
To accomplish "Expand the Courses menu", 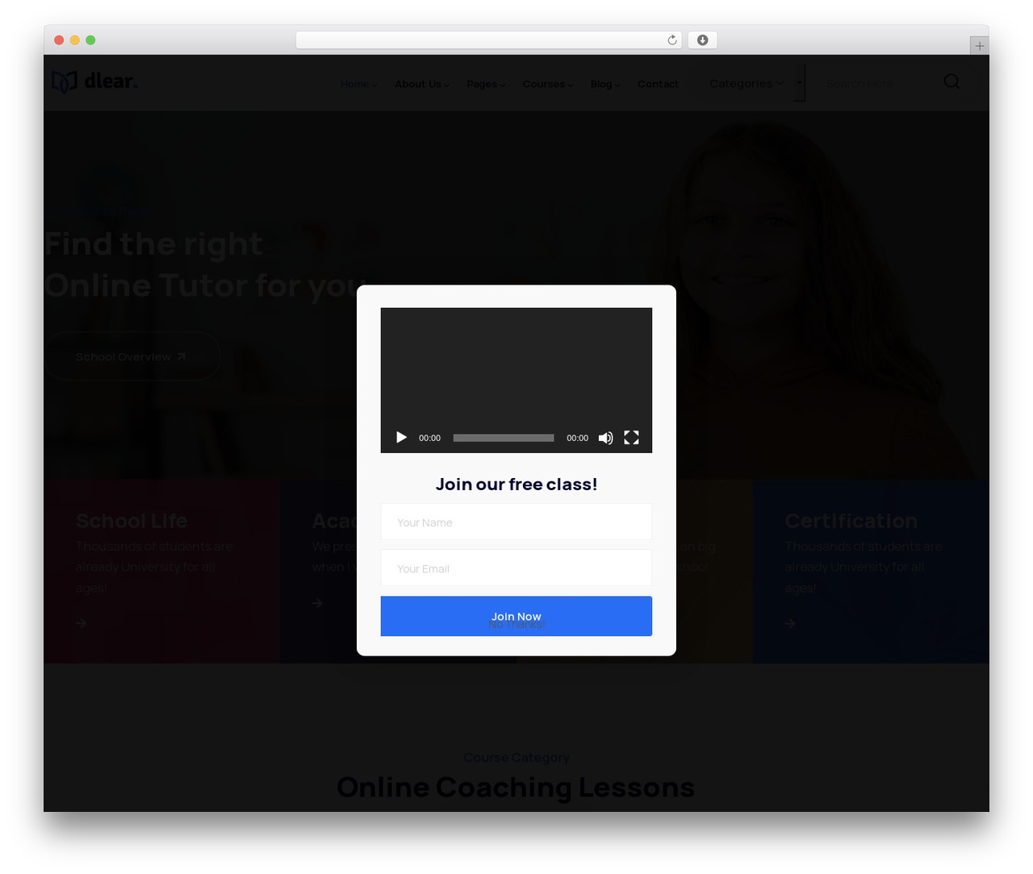I will (x=548, y=84).
